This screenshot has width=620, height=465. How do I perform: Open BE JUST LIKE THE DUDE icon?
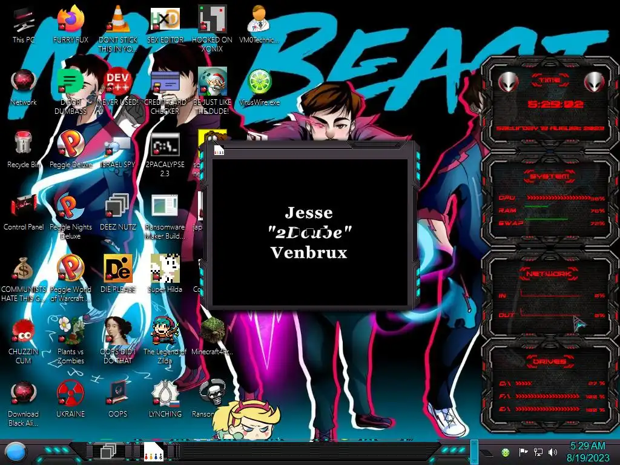(x=213, y=81)
